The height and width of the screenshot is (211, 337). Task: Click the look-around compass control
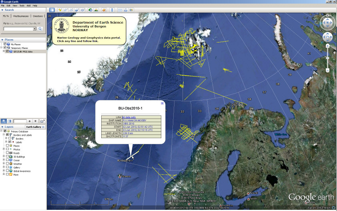(327, 22)
